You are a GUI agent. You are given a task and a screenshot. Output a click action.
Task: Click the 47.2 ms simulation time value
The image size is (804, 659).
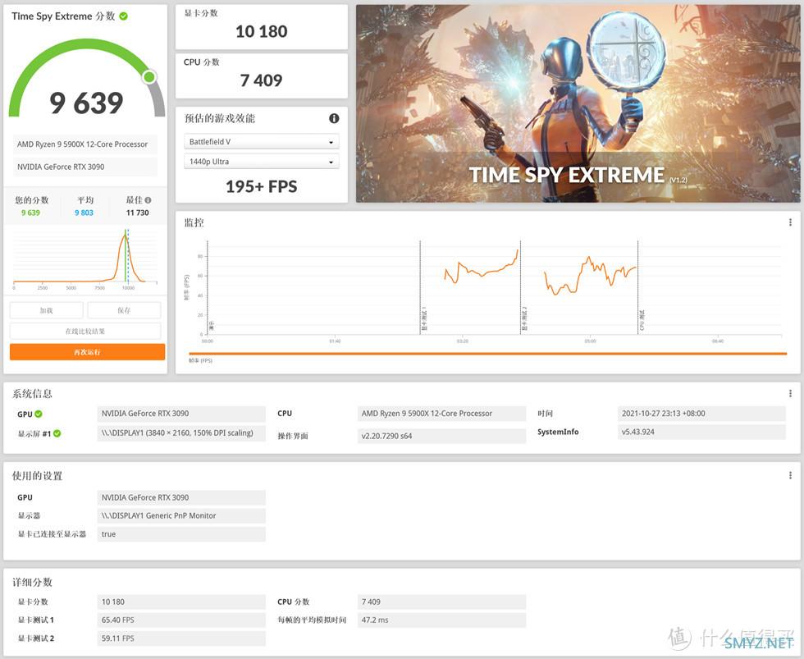point(441,620)
